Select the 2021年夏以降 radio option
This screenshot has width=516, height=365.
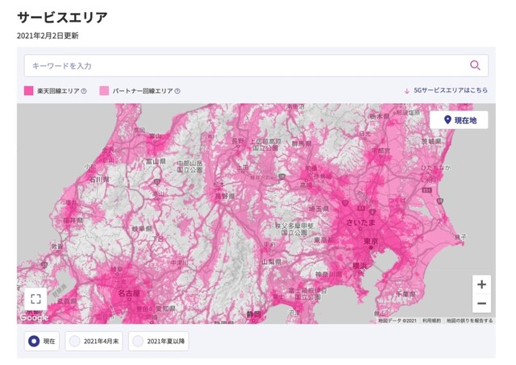(x=158, y=341)
